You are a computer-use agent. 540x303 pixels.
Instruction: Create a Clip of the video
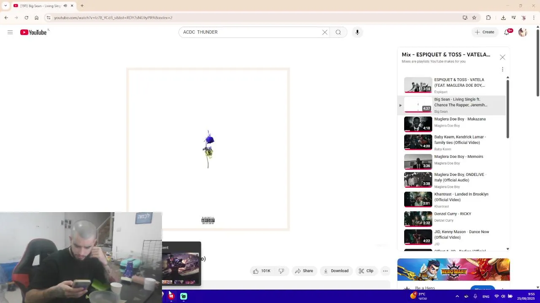pyautogui.click(x=366, y=271)
